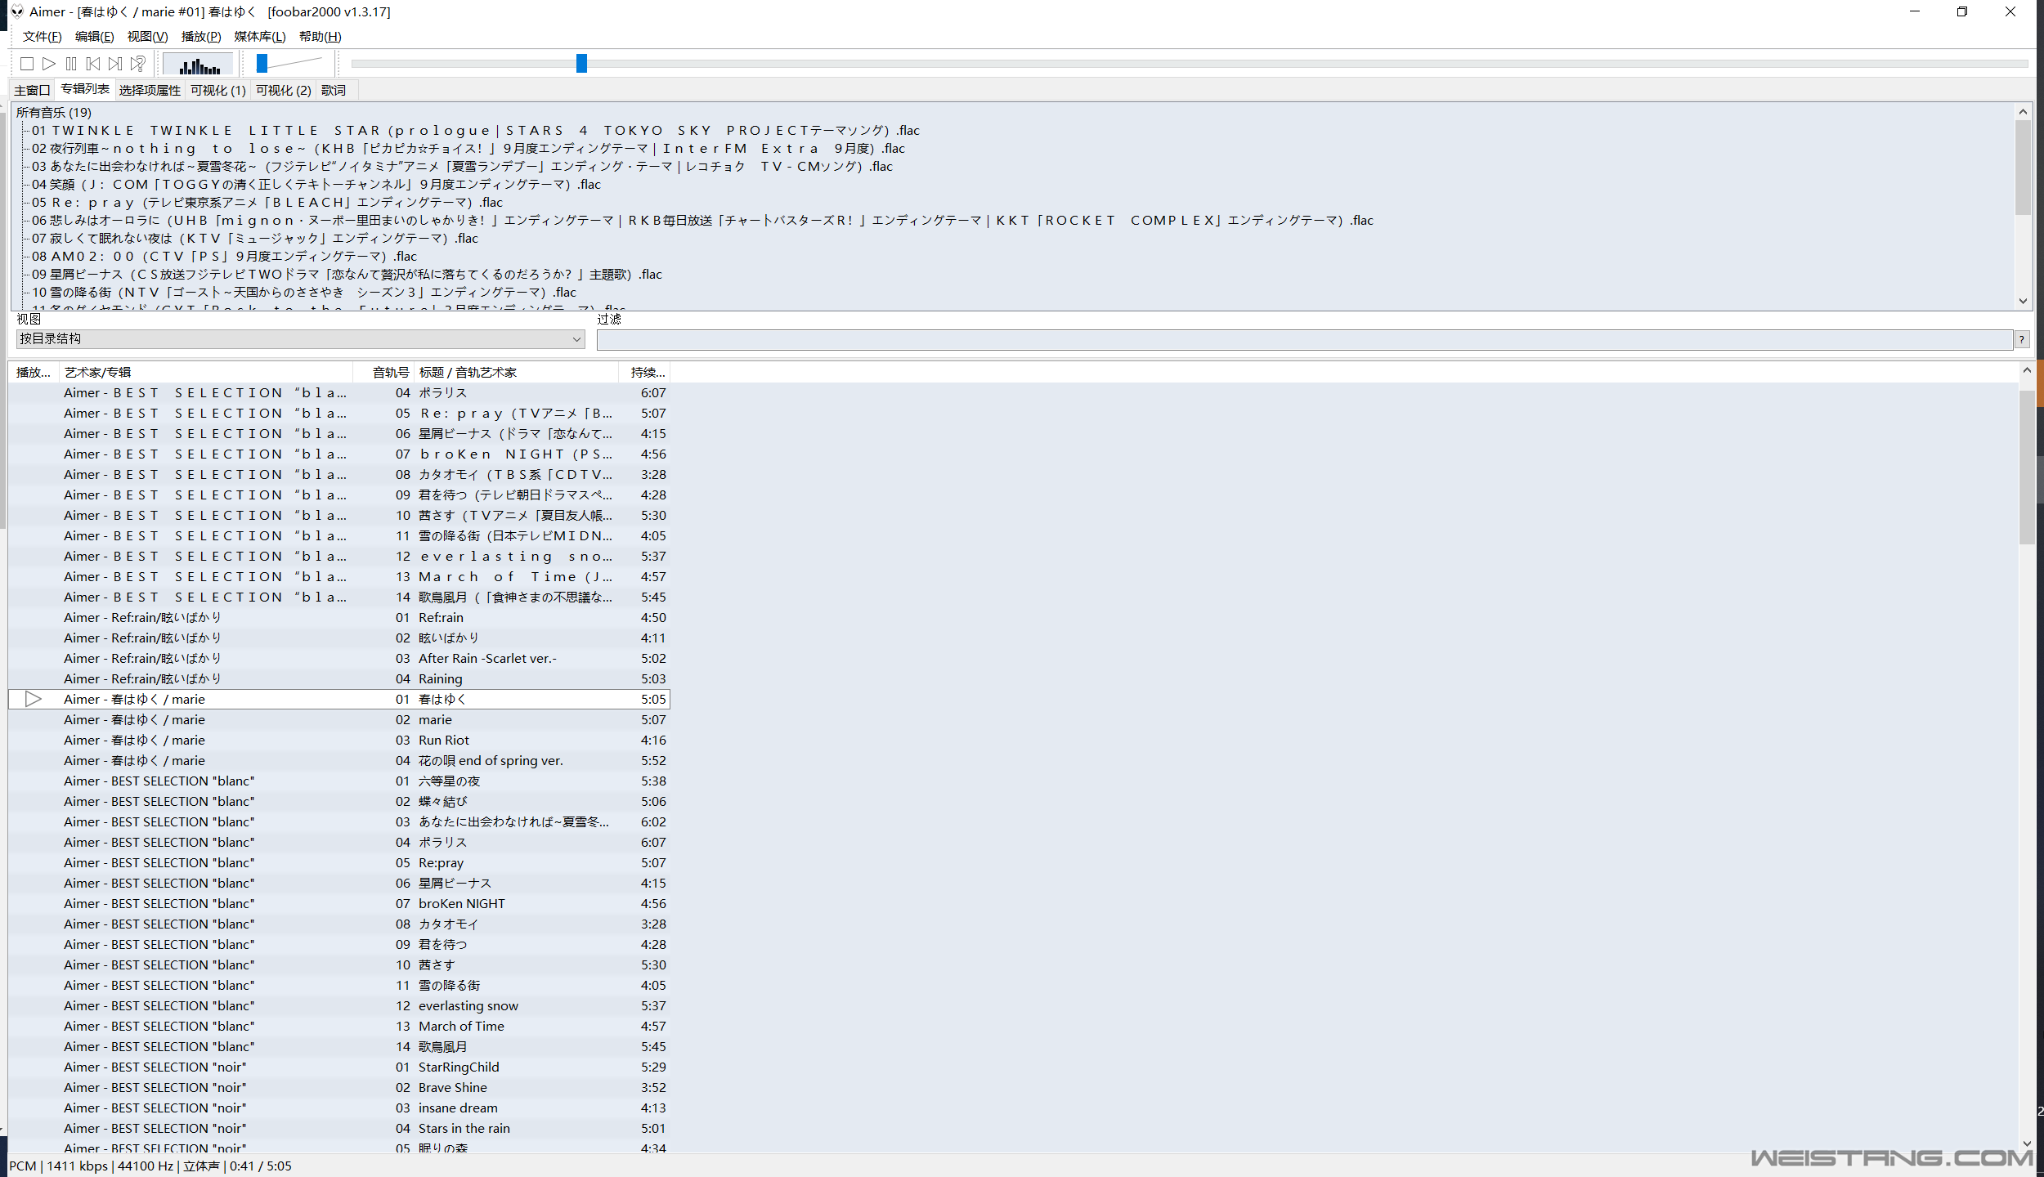Click the now-playing arrow beside 春はゆく
This screenshot has height=1177, width=2044.
coord(33,700)
